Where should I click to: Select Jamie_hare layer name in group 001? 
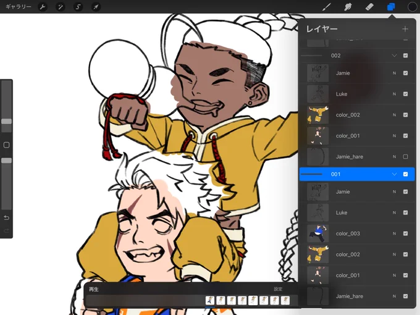point(350,296)
